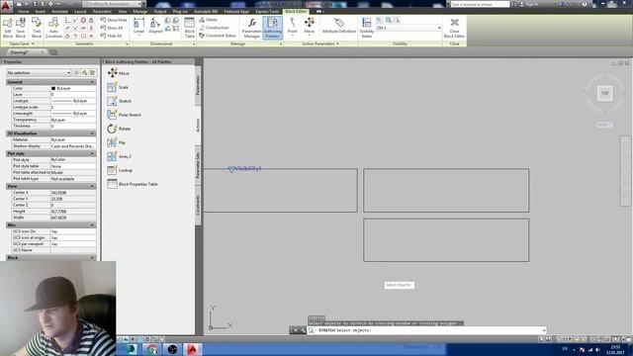Expand the Action Parameters panel dropdown

(320, 44)
